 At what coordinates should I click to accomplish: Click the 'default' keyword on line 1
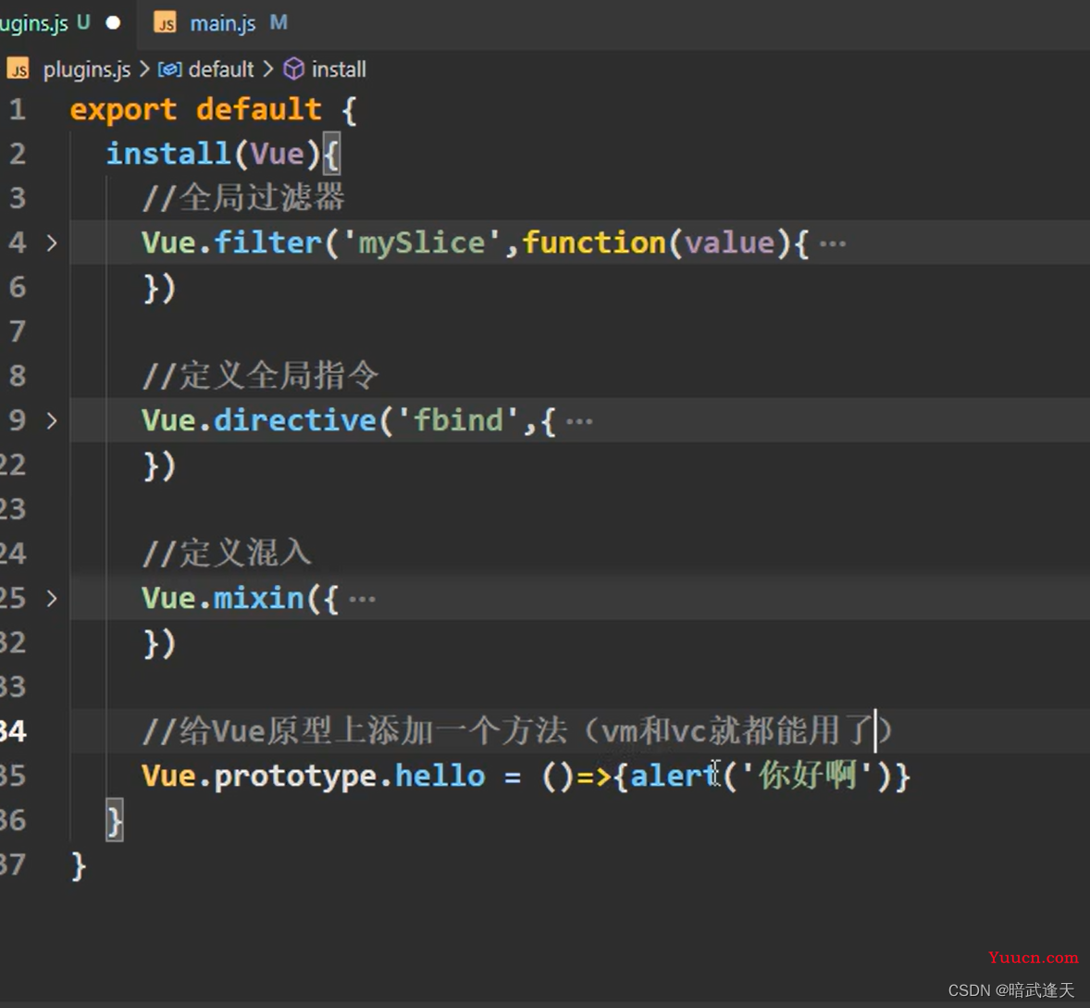click(x=259, y=109)
